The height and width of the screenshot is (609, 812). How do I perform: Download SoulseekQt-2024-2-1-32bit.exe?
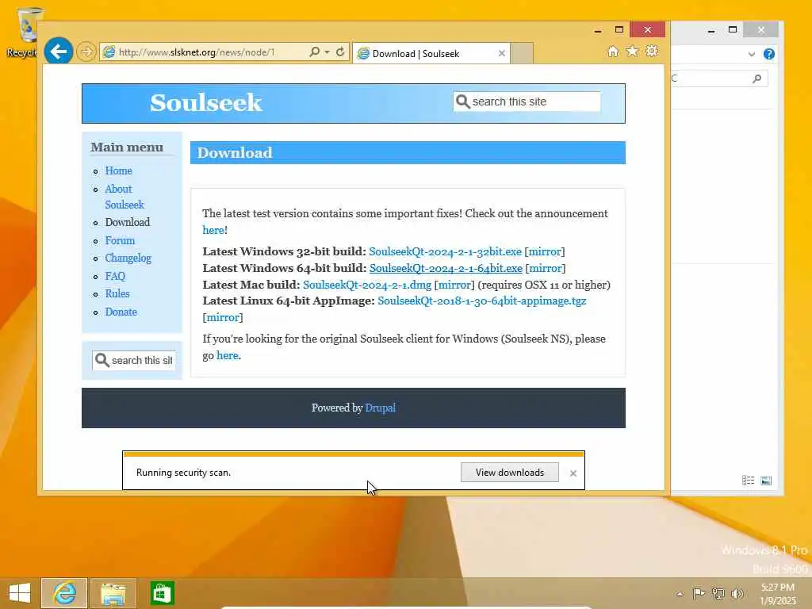(445, 251)
